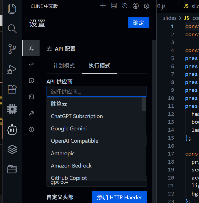Open the Extensions view
The width and height of the screenshot is (199, 203).
pyautogui.click(x=12, y=89)
